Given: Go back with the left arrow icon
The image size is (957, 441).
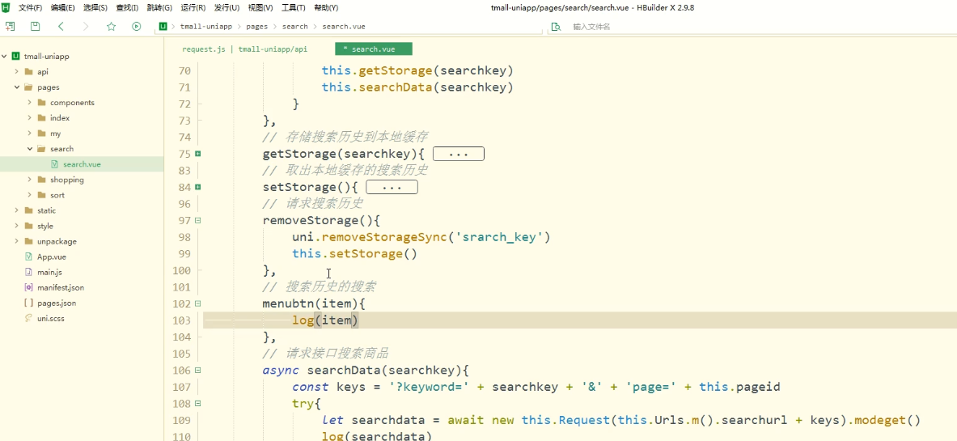Looking at the screenshot, I should pyautogui.click(x=61, y=26).
